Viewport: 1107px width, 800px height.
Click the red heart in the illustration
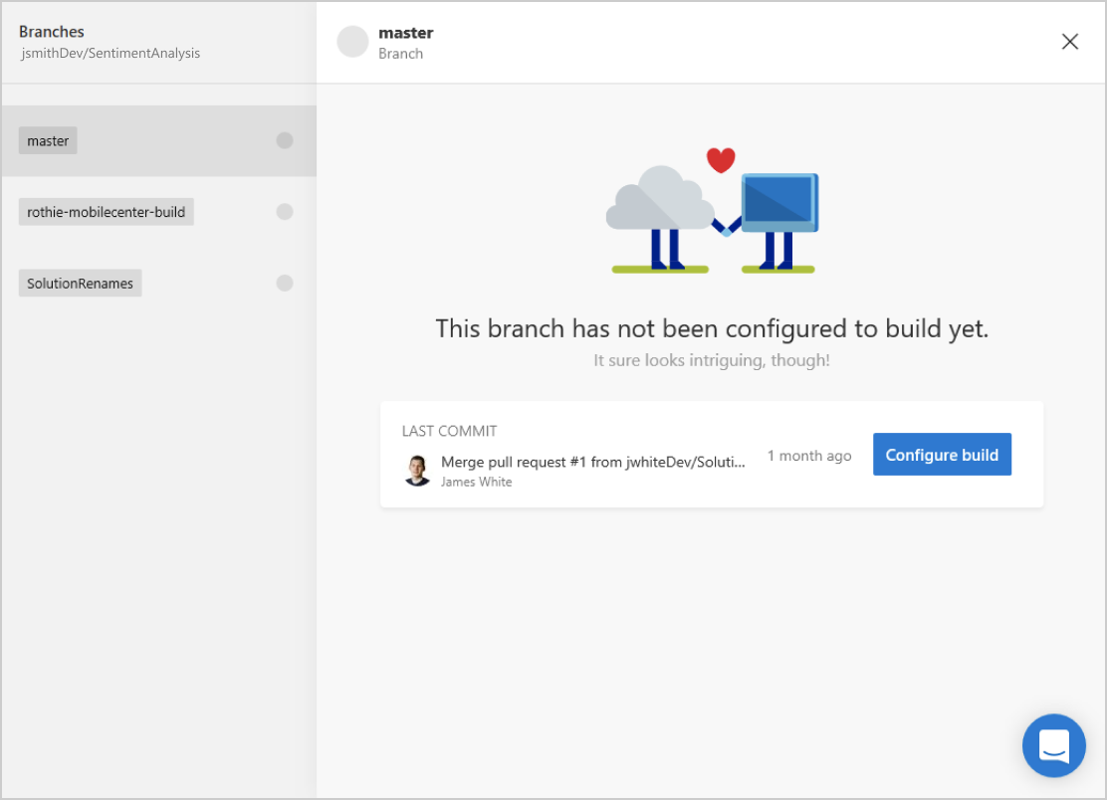[x=721, y=160]
